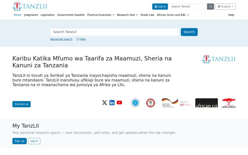Click the My TanzLII heading
Screen dimensions: 248x155
click(25, 126)
